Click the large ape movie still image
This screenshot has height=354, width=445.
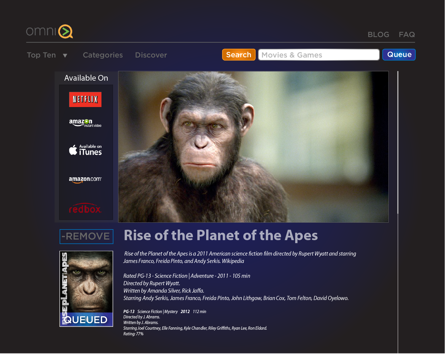click(x=253, y=147)
